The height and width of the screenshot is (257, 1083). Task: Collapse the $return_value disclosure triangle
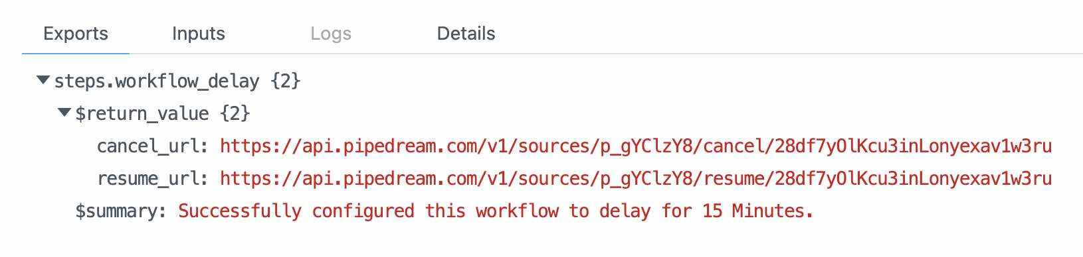click(x=64, y=113)
